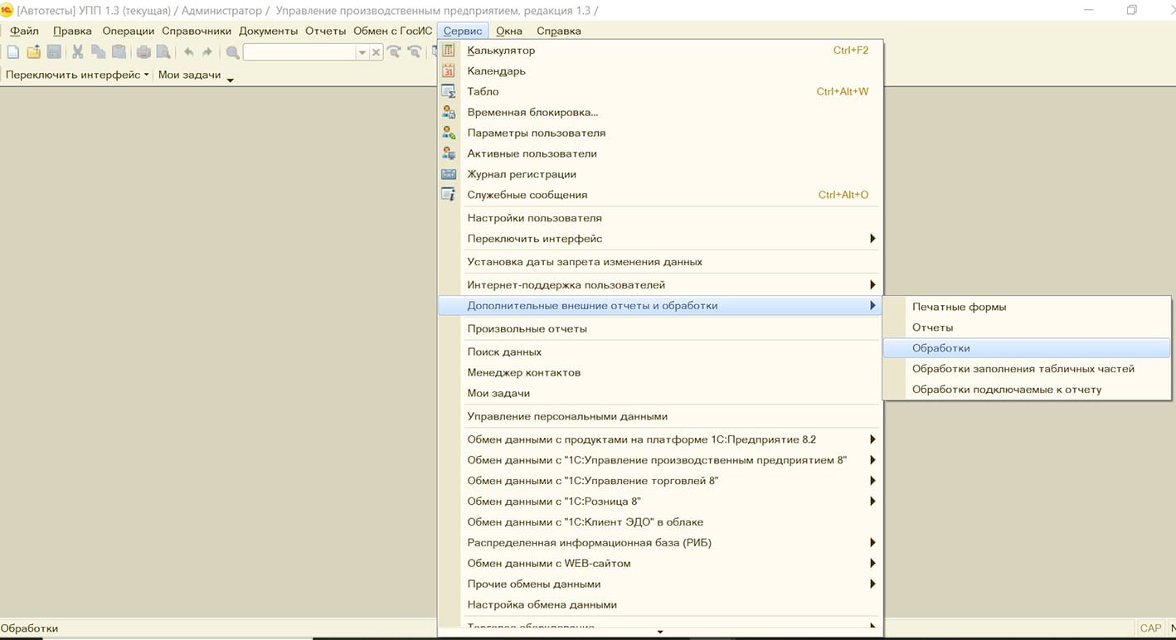1176x640 pixels.
Task: Click the Find next icon
Action: (x=394, y=52)
